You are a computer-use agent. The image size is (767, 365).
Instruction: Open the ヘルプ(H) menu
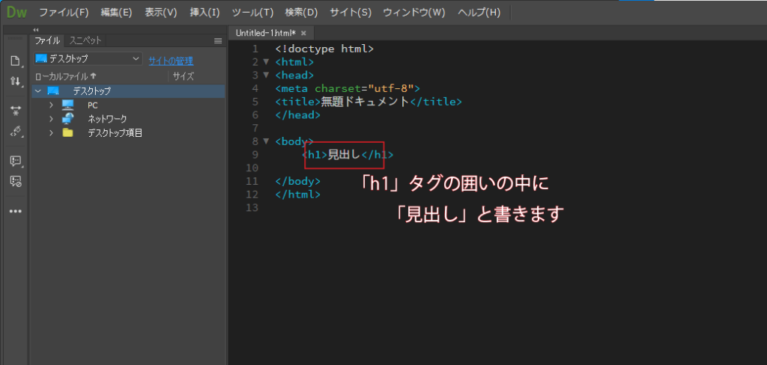479,13
